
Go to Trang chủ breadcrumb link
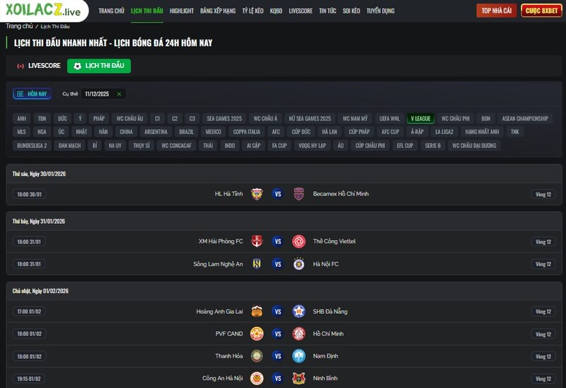click(x=19, y=26)
